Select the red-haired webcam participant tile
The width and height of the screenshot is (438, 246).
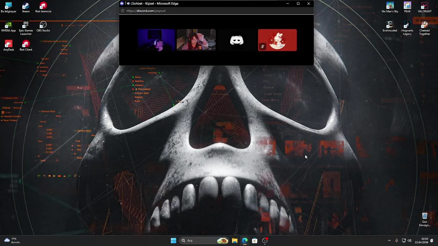click(196, 40)
